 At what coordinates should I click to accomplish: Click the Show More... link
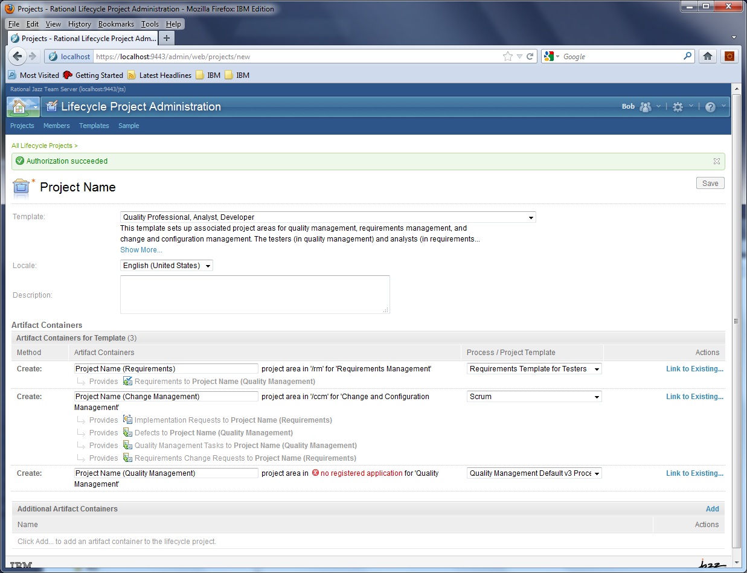pyautogui.click(x=141, y=250)
